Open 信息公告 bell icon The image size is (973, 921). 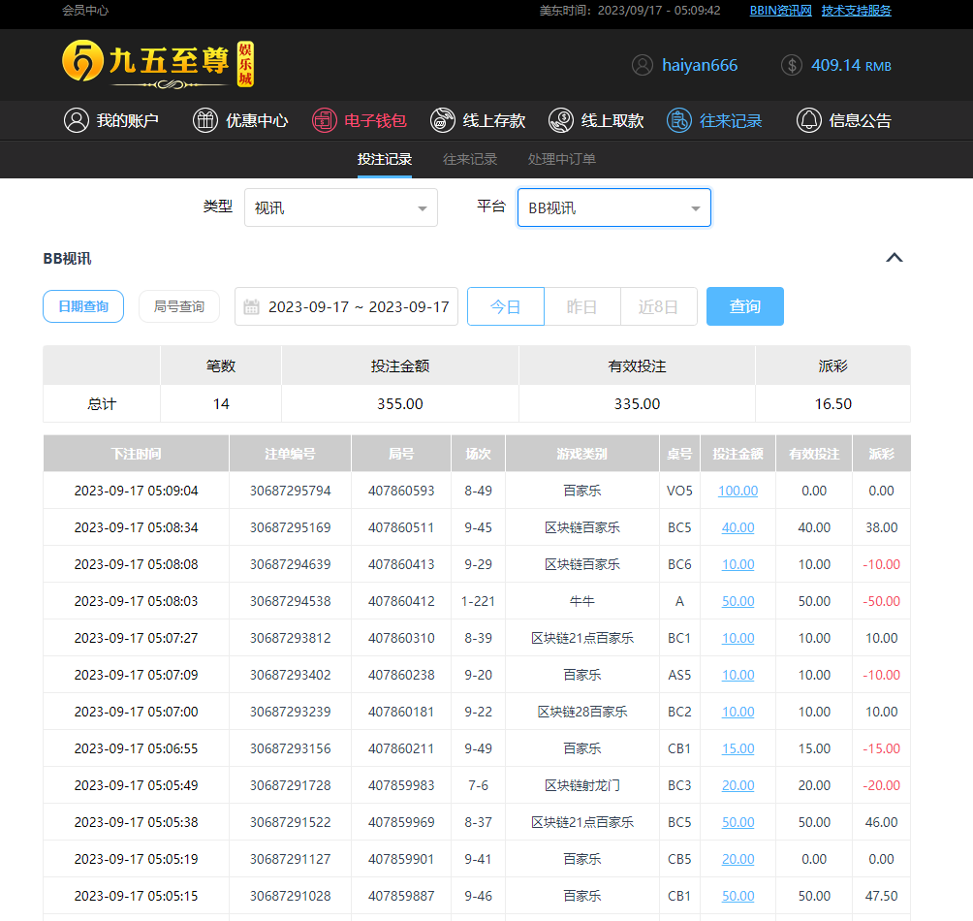click(808, 120)
